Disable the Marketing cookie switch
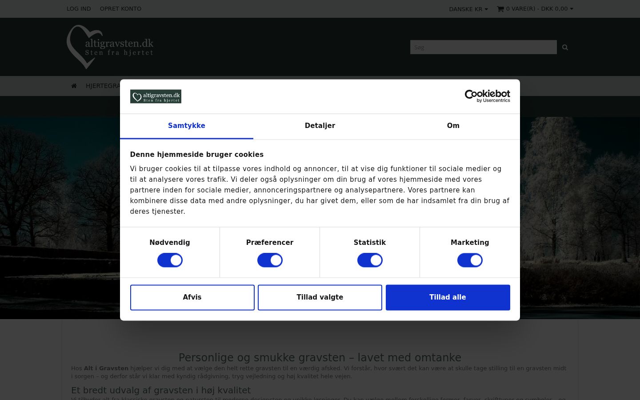This screenshot has width=640, height=400. pos(470,260)
